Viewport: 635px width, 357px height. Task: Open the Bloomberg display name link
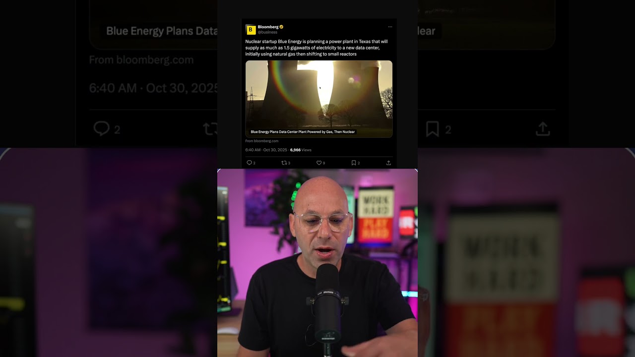tap(268, 27)
